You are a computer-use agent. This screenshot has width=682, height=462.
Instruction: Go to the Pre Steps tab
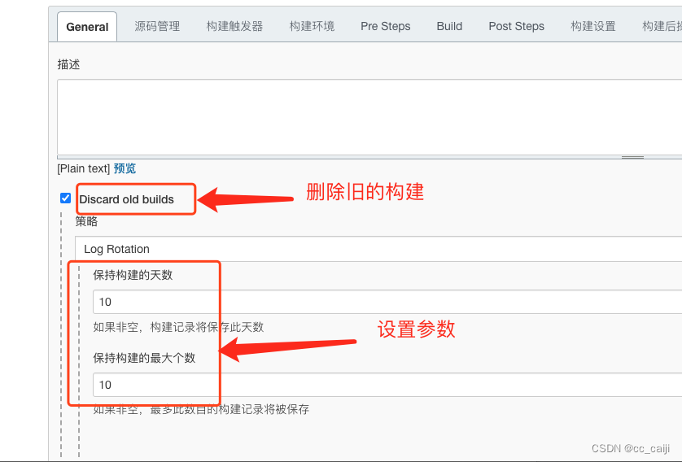click(386, 27)
